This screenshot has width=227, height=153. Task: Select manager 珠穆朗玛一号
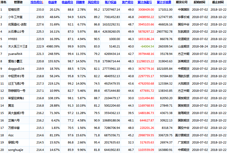17,91
